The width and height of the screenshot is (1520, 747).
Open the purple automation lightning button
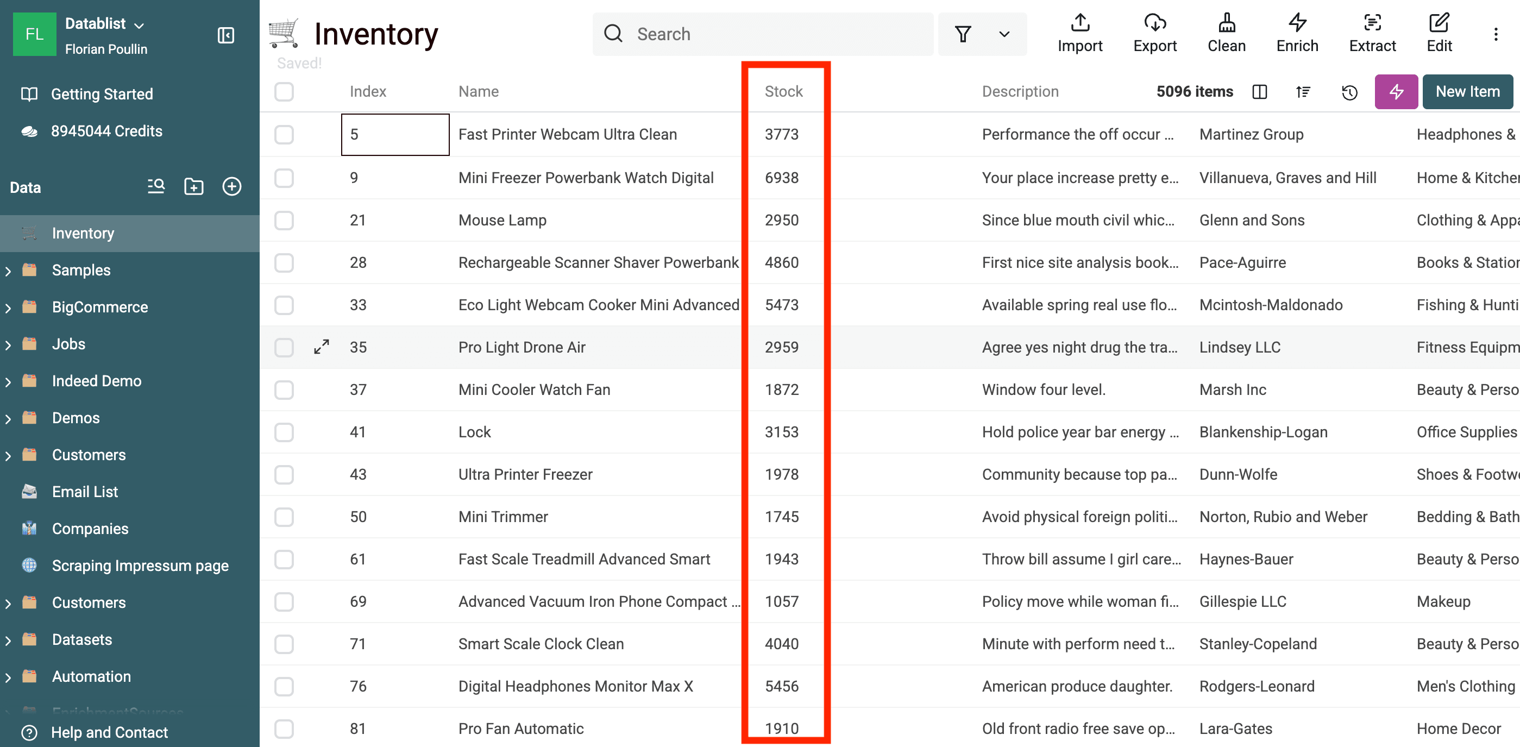[x=1396, y=91]
